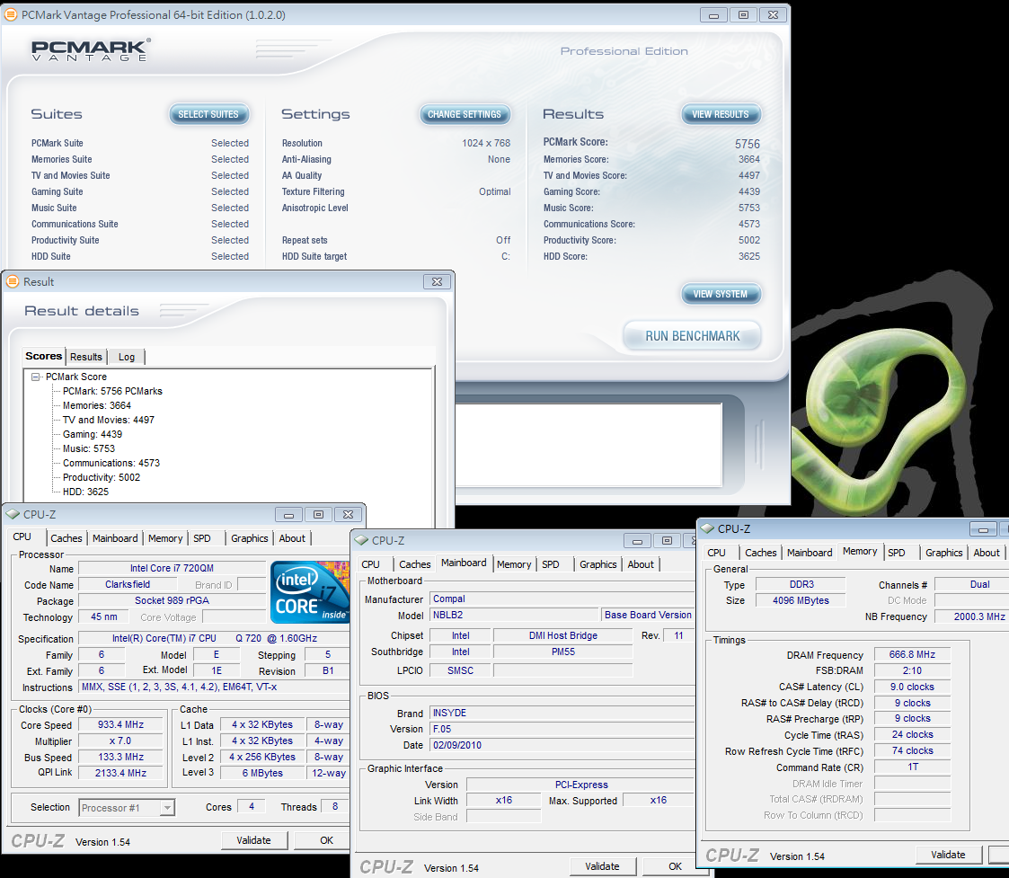The image size is (1009, 878).
Task: Click the Intel Core i7 inside logo
Action: [x=310, y=592]
